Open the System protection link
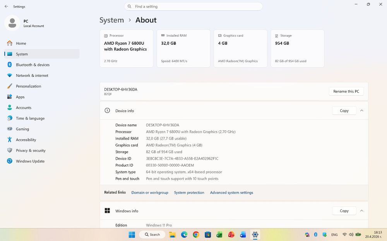 tap(189, 192)
